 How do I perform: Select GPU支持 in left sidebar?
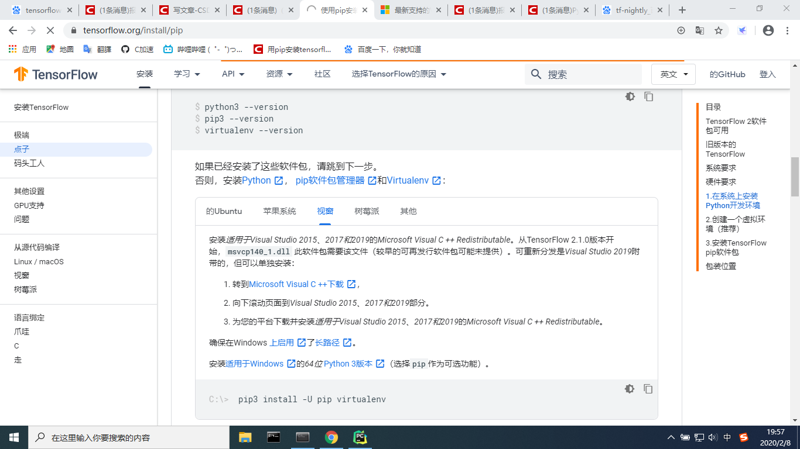coord(29,205)
